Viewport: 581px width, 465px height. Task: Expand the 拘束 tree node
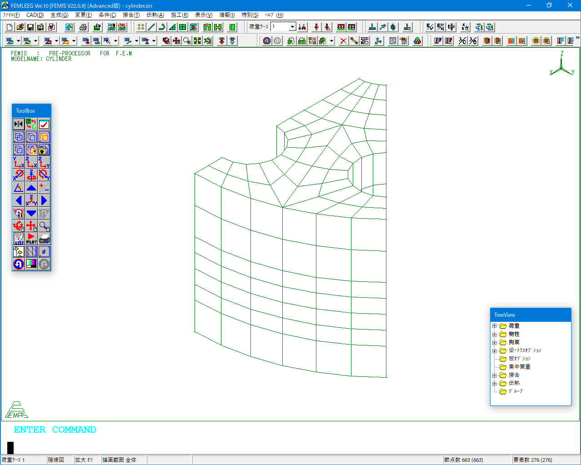[495, 342]
